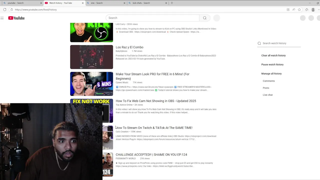Click the Cpaws Music channel name
Viewport: 320px width, 180px height.
point(122,82)
